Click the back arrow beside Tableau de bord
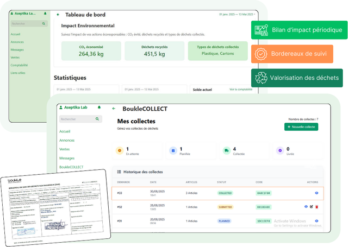This screenshot has height=247, width=348. [x=58, y=15]
